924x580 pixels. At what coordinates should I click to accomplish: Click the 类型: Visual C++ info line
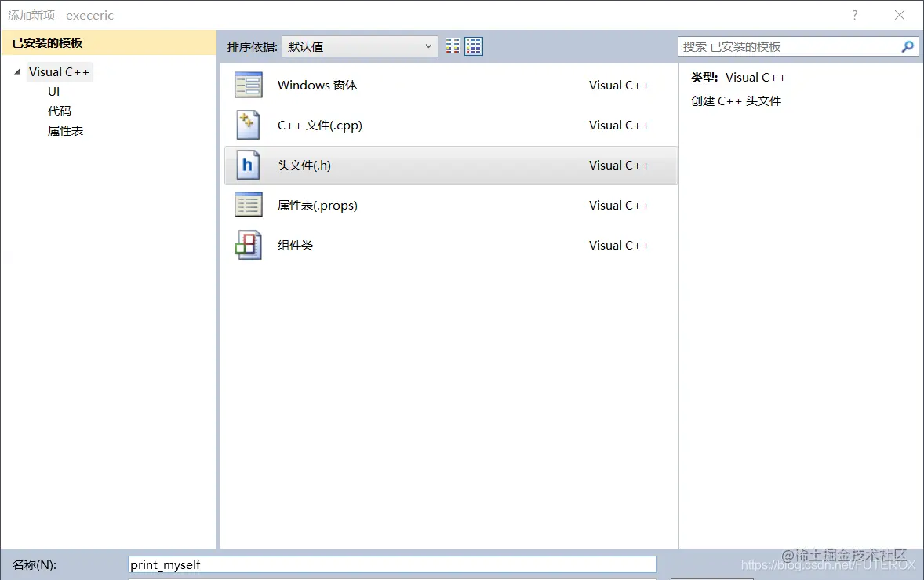(x=738, y=77)
